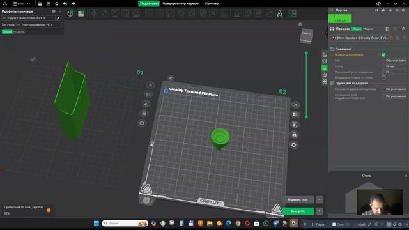Expand slice plate options arrow
Viewport: 409px width, 230px height.
tap(320, 199)
